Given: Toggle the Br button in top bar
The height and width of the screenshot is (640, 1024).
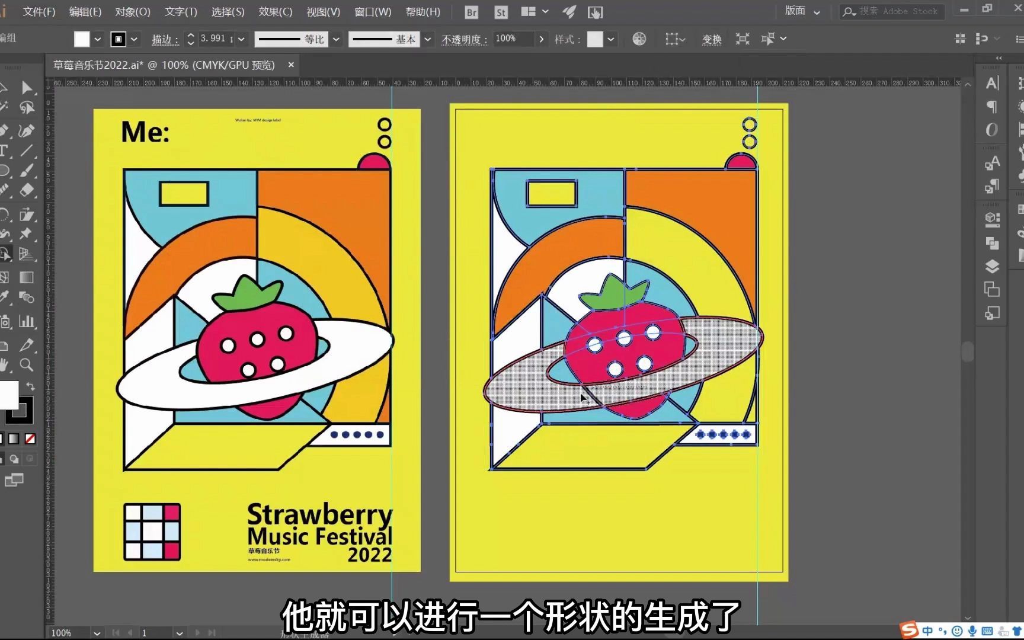Looking at the screenshot, I should 470,11.
